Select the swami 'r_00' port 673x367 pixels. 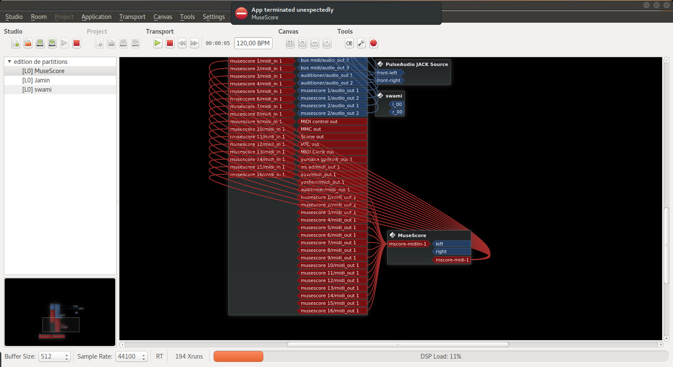coord(397,112)
